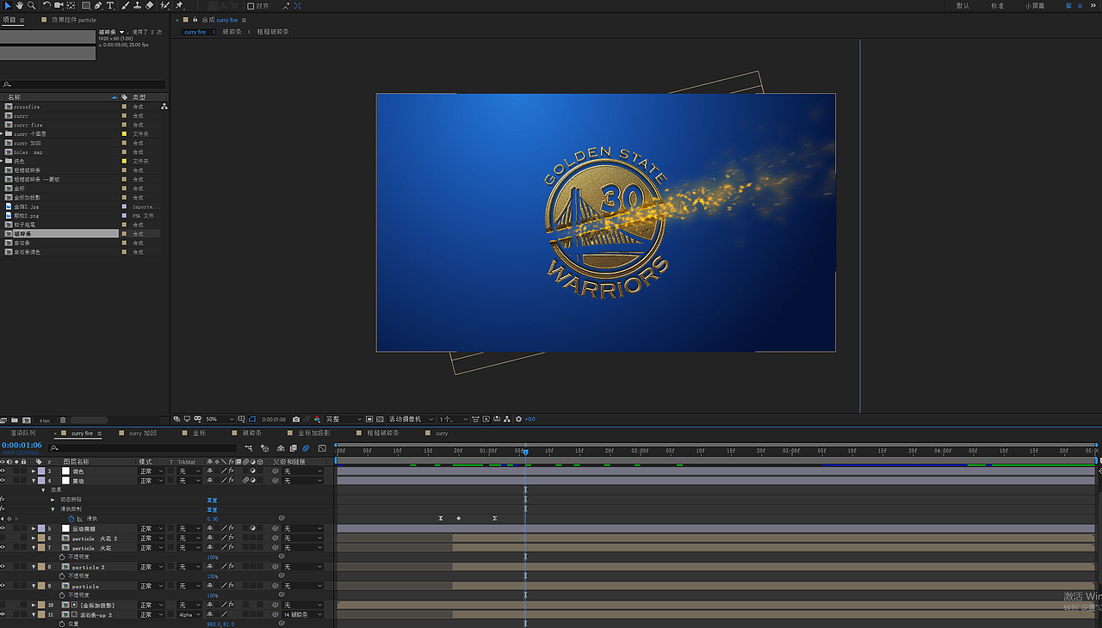Click the 8 bpc color depth button
The height and width of the screenshot is (628, 1102).
point(45,420)
